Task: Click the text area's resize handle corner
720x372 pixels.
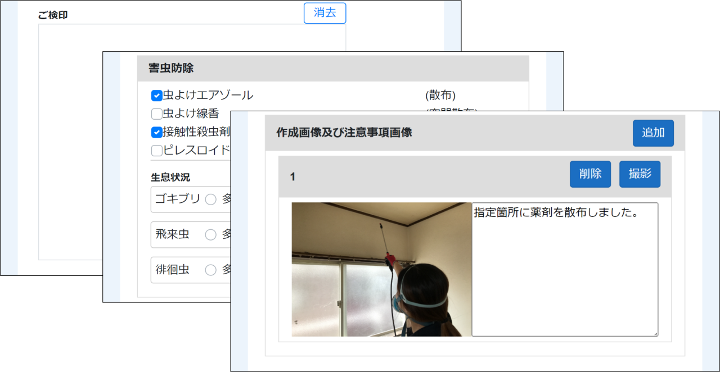Action: click(655, 333)
